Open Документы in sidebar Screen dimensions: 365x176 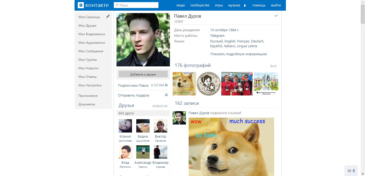(87, 104)
